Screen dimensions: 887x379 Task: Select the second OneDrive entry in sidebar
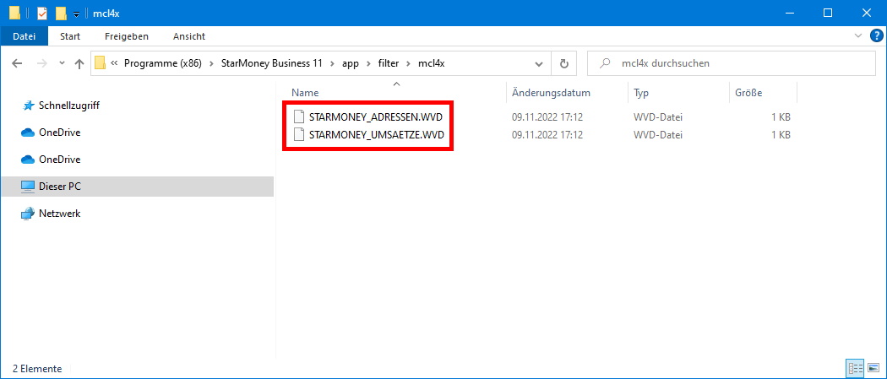59,160
